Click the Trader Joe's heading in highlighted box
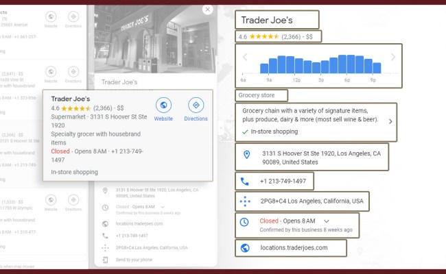The height and width of the screenshot is (274, 446). pos(267,20)
